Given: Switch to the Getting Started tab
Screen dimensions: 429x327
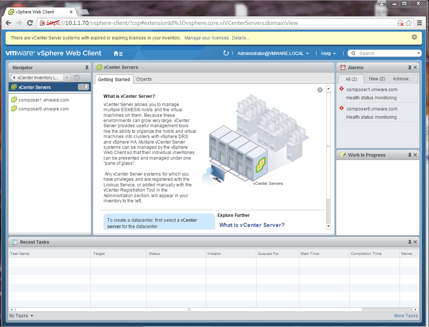Looking at the screenshot, I should (x=114, y=79).
